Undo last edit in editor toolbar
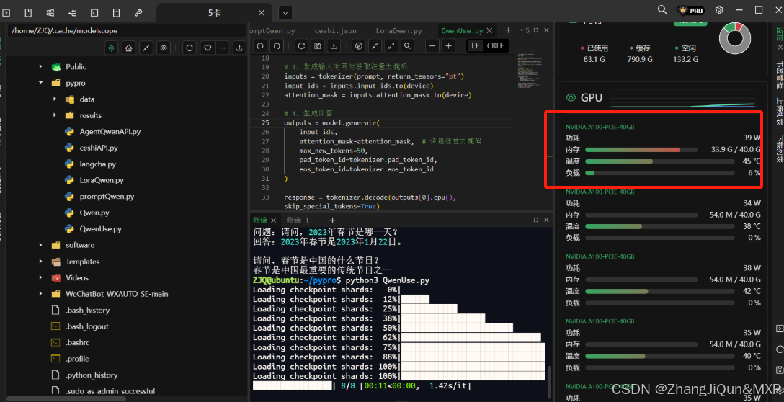 [x=260, y=46]
